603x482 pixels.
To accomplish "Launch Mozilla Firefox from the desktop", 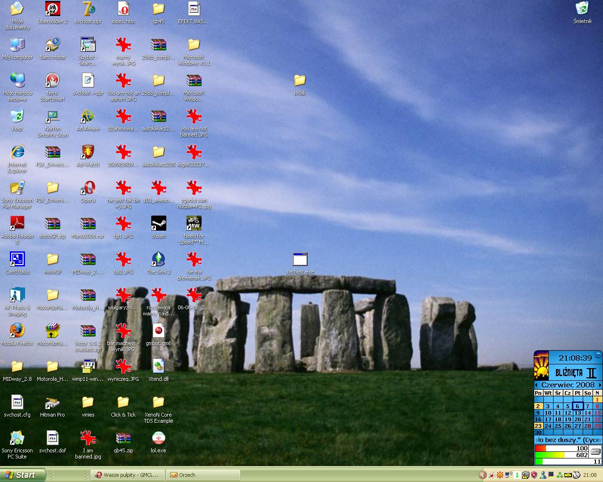I will 17,331.
